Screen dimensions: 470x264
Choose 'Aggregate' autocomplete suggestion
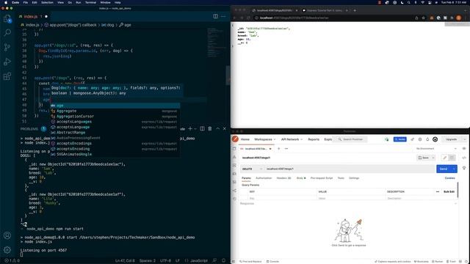pyautogui.click(x=115, y=111)
